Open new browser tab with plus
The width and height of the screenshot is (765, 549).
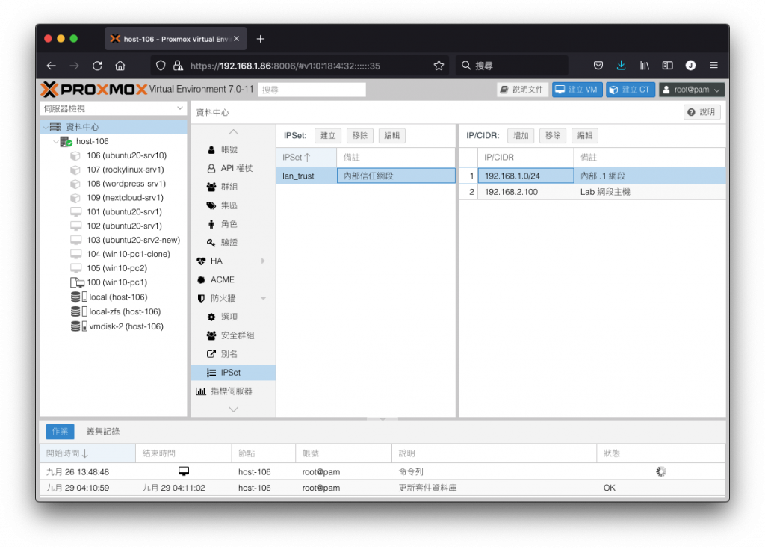[261, 39]
